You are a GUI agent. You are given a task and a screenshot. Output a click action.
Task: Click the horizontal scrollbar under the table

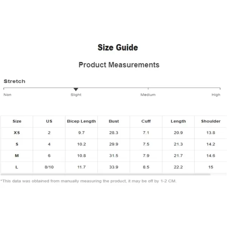[106, 174]
